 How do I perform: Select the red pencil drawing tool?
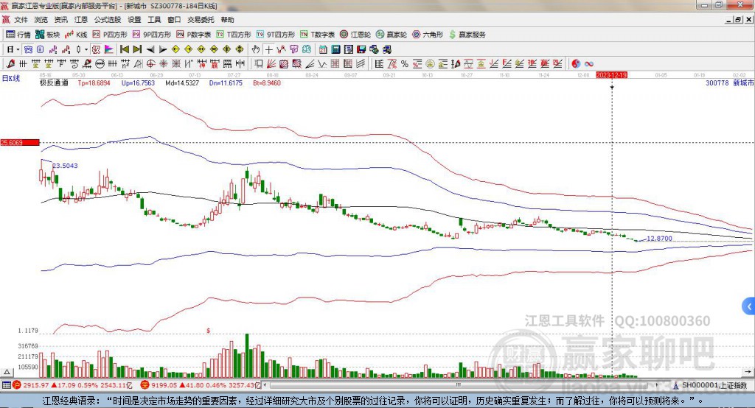10,64
